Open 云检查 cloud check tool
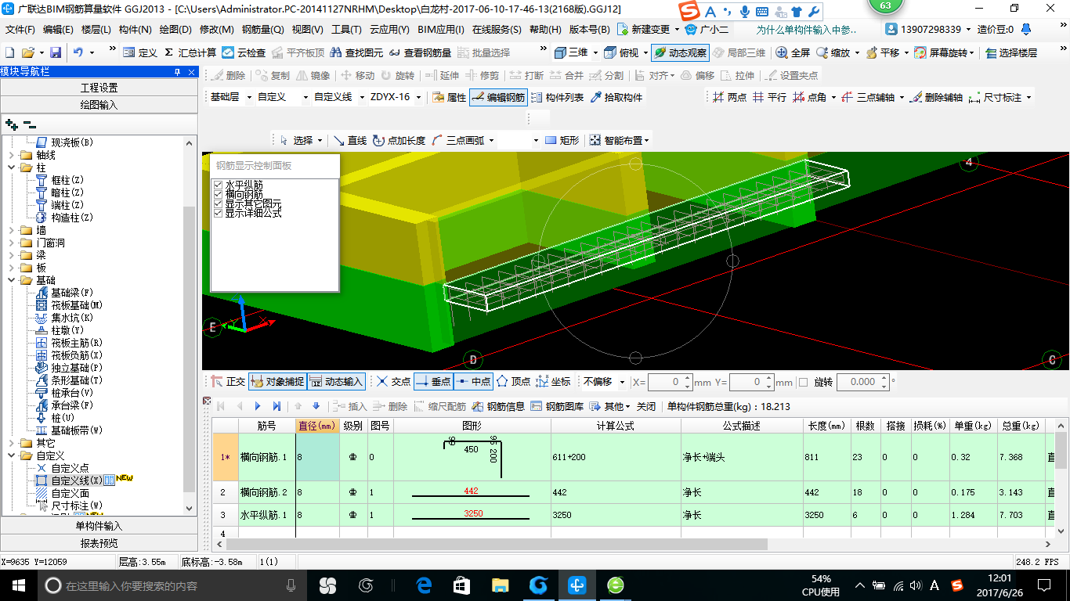Viewport: 1070px width, 601px height. point(244,52)
